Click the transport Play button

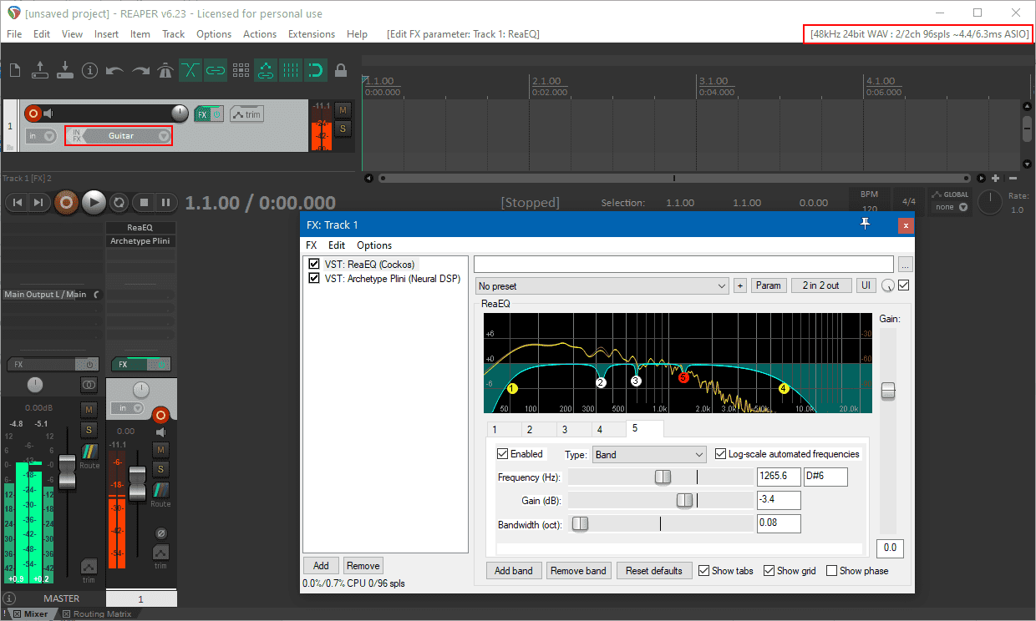94,202
